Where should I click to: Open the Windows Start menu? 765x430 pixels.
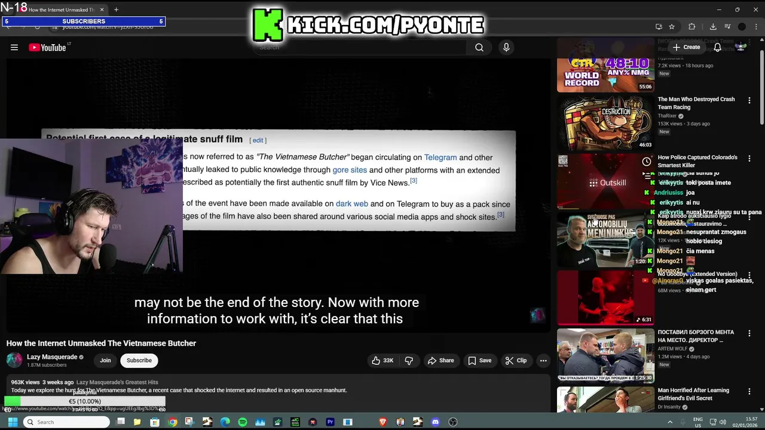pyautogui.click(x=13, y=422)
